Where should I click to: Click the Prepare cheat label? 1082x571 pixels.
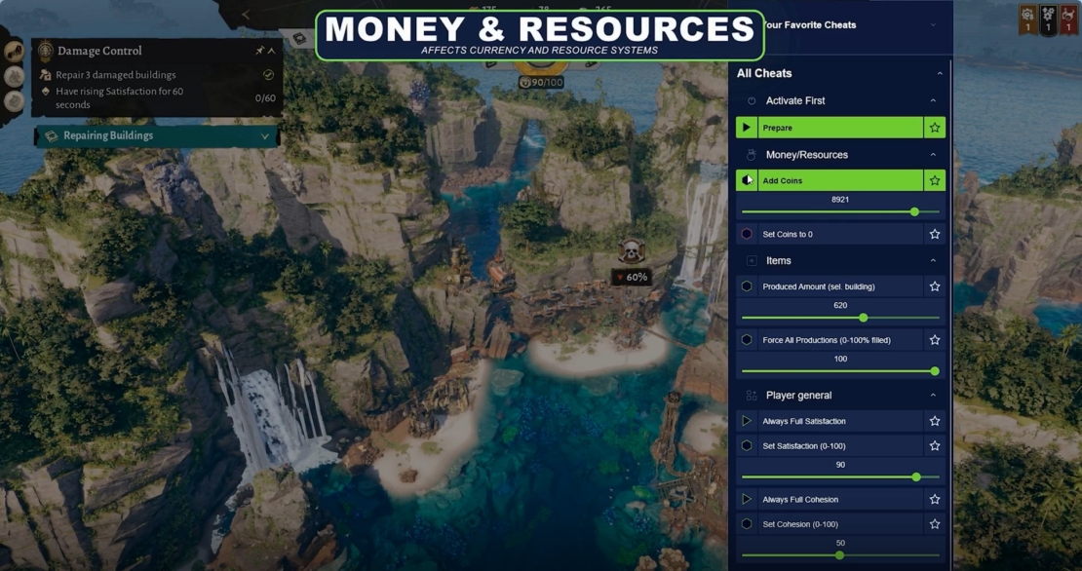777,128
